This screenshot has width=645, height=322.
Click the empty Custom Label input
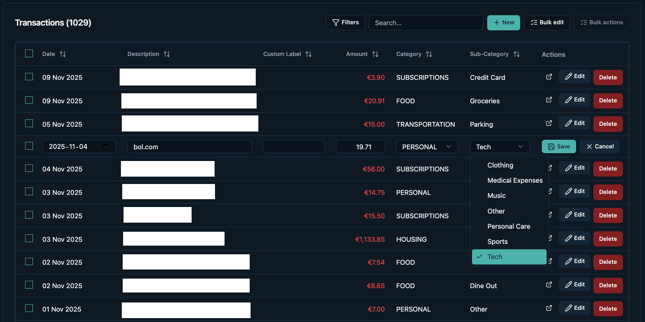294,147
